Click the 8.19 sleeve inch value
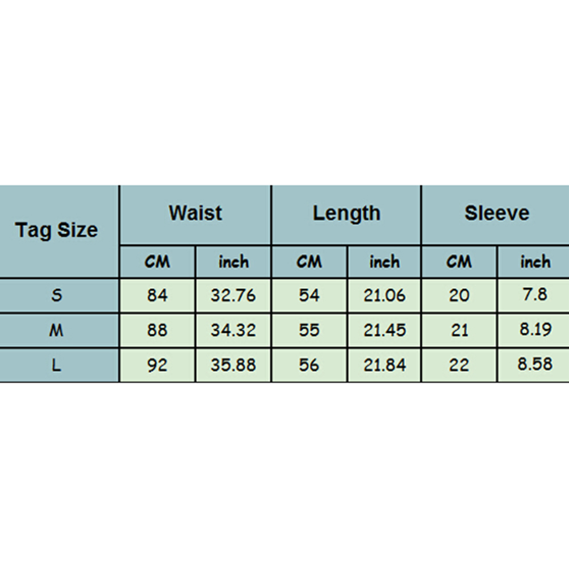The height and width of the screenshot is (569, 569). coord(534,330)
